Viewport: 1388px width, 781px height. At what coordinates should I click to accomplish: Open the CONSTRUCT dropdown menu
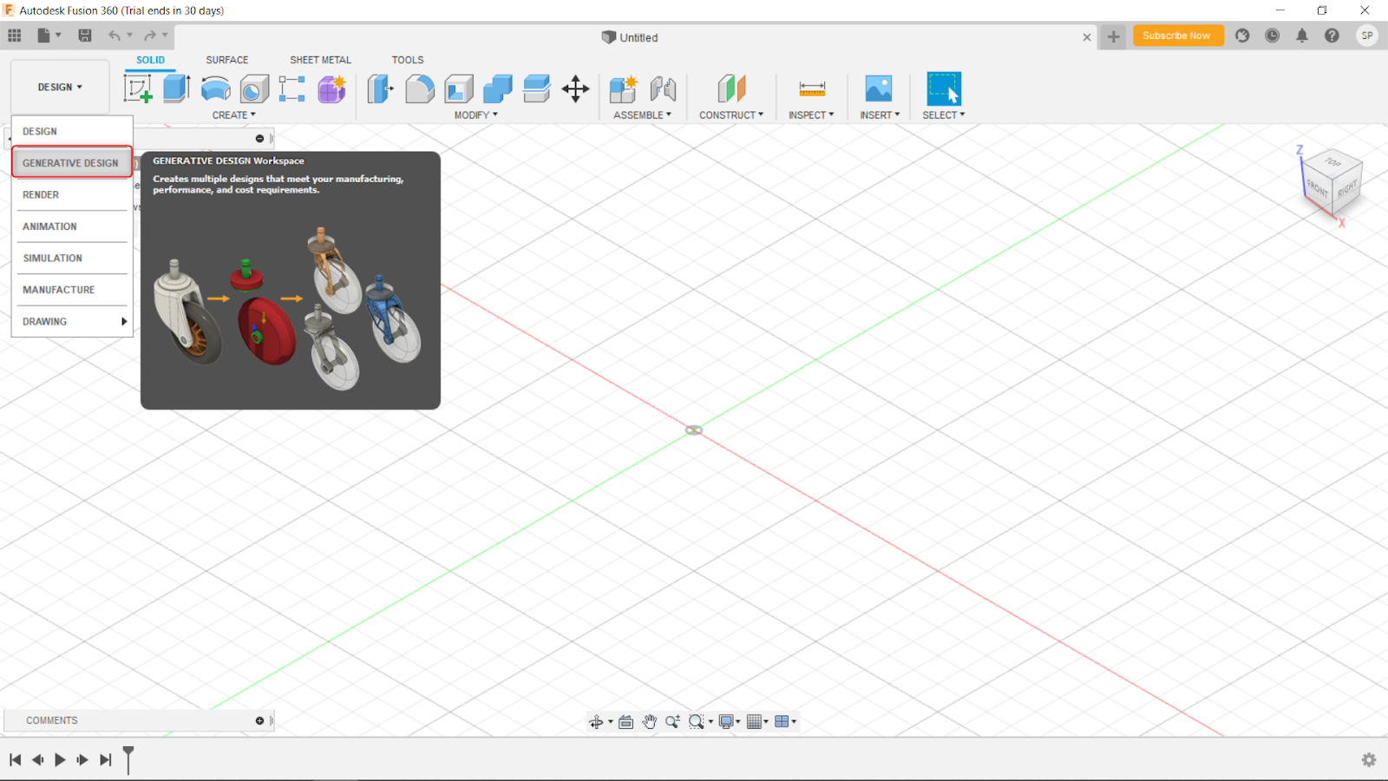click(x=731, y=115)
